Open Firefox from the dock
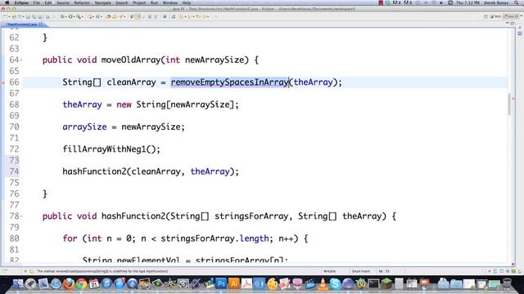This screenshot has height=294, width=524. (69, 283)
